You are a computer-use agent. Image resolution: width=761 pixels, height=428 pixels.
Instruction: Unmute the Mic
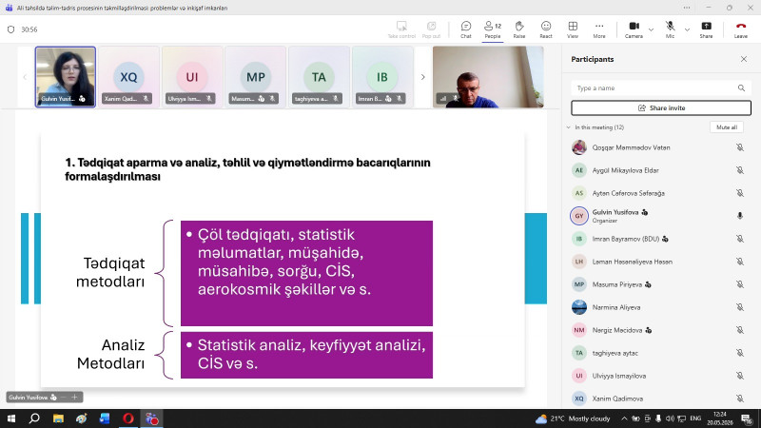click(670, 29)
